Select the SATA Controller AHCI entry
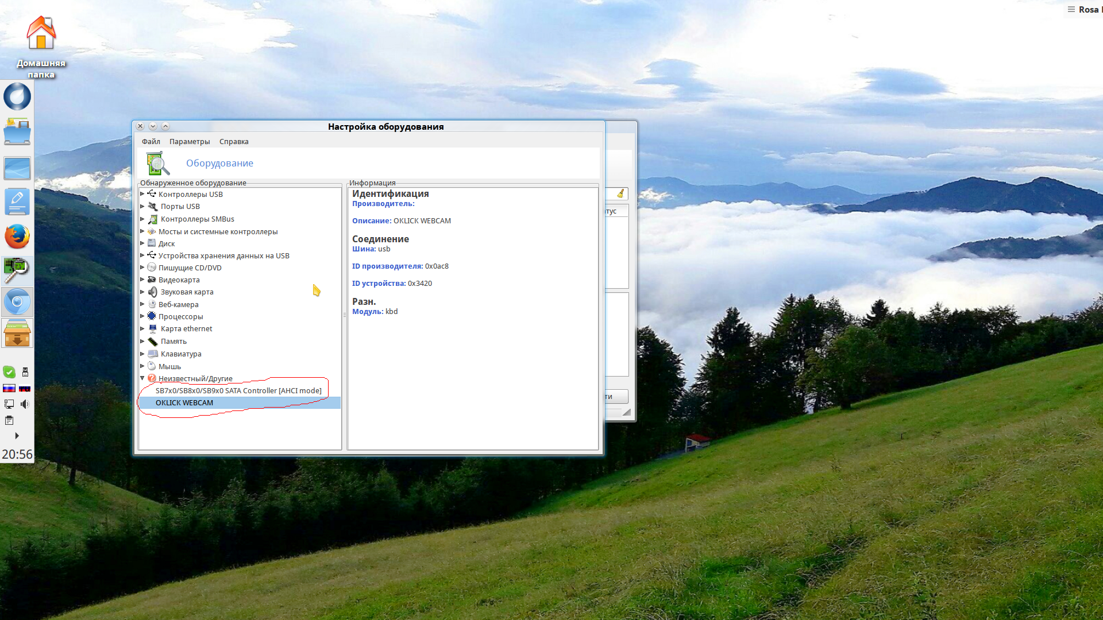This screenshot has width=1103, height=620. click(x=238, y=390)
